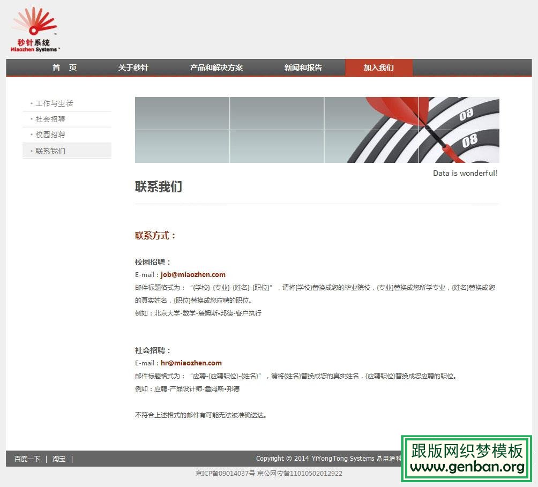Open the 工作与生活 sidebar link
Viewport: 538px width, 487px height.
[x=54, y=103]
